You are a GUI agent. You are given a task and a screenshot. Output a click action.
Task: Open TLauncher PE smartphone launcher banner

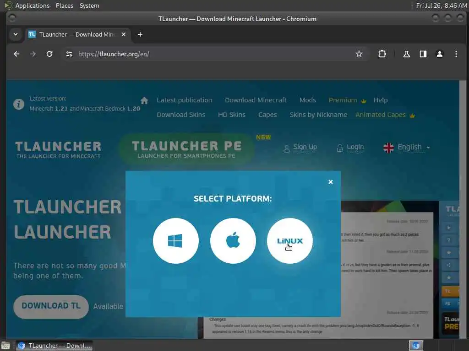click(187, 149)
